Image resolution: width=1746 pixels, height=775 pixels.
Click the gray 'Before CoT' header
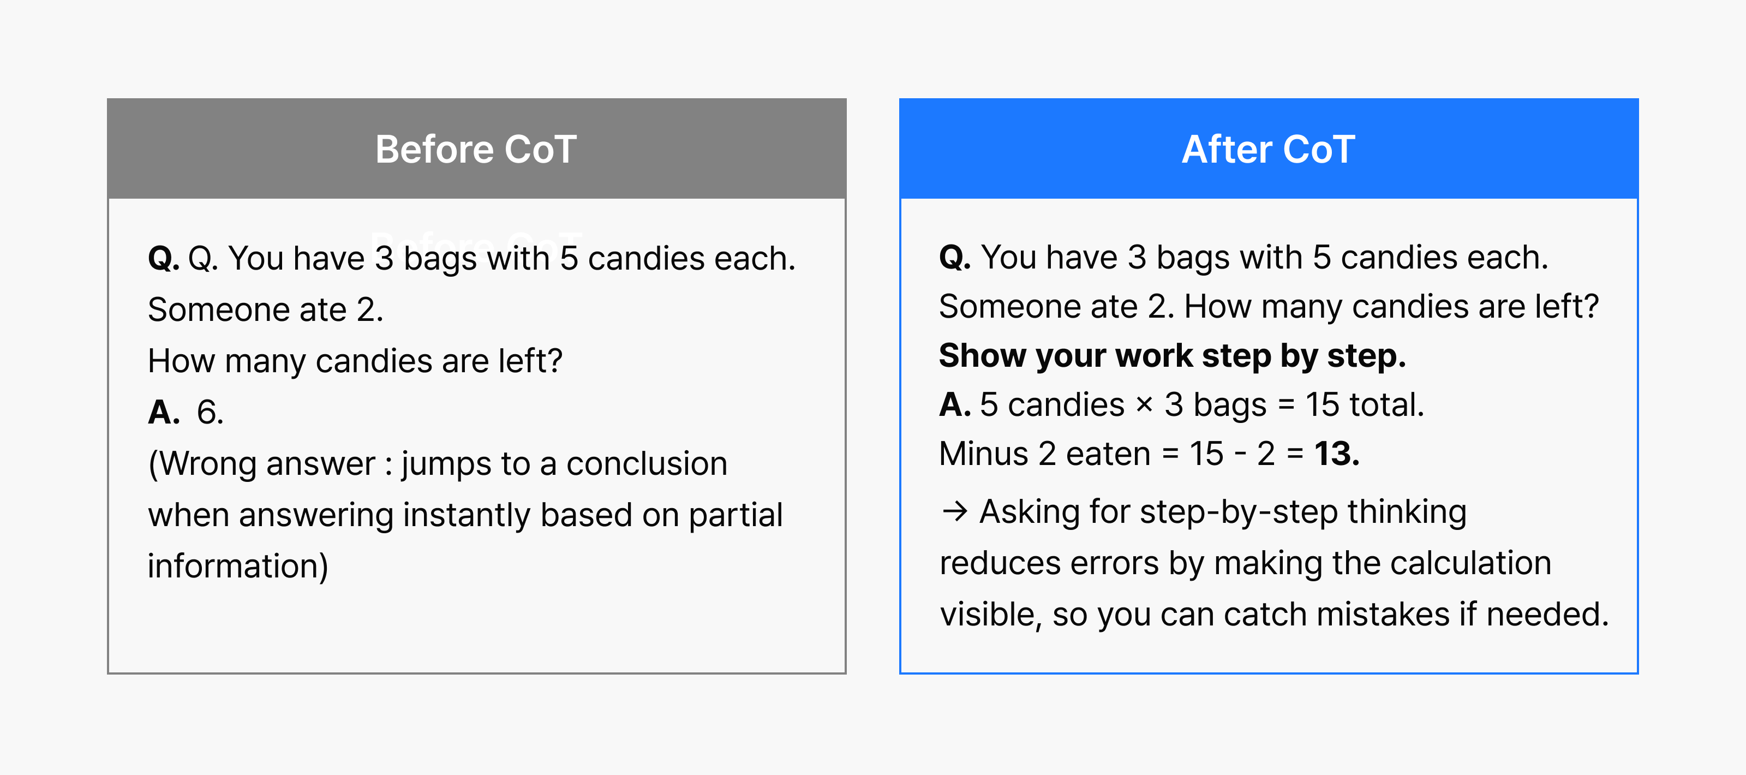tap(476, 149)
